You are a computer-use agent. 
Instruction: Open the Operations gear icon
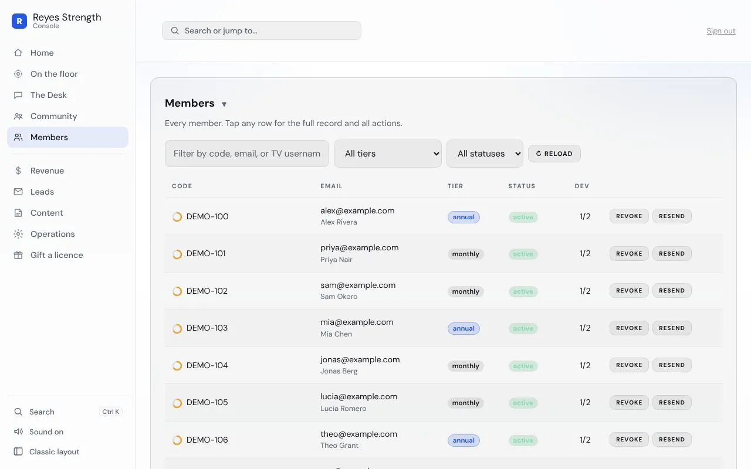point(19,234)
